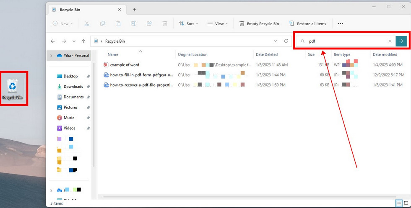The height and width of the screenshot is (208, 411).
Task: Open the Sort dropdown menu
Action: [188, 24]
